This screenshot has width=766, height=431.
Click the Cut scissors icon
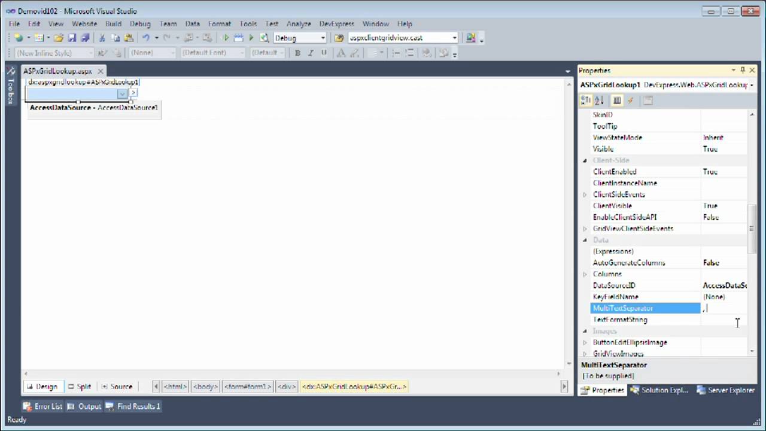click(102, 38)
